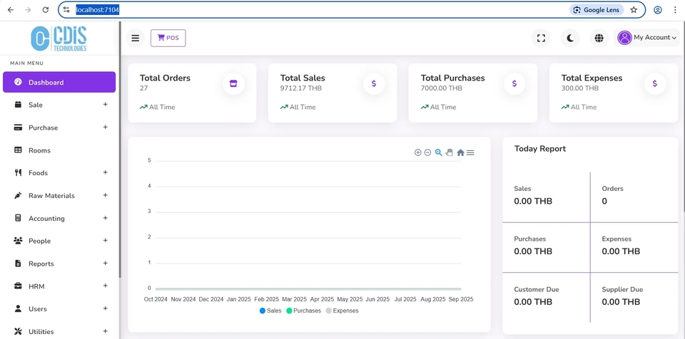
Task: Click the chart zoom-out minus icon
Action: (x=428, y=152)
